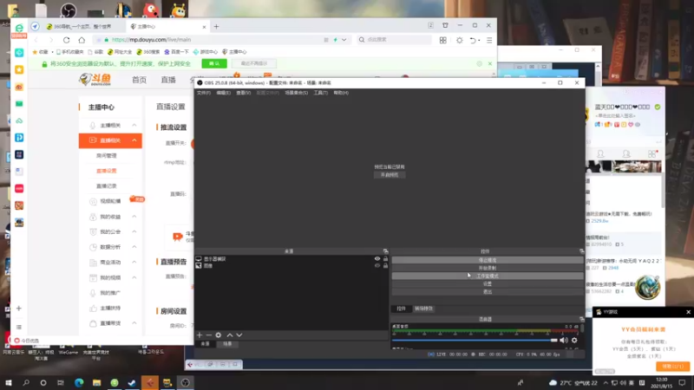Expand 商业活动 section chevron
The image size is (694, 390).
[x=134, y=263]
